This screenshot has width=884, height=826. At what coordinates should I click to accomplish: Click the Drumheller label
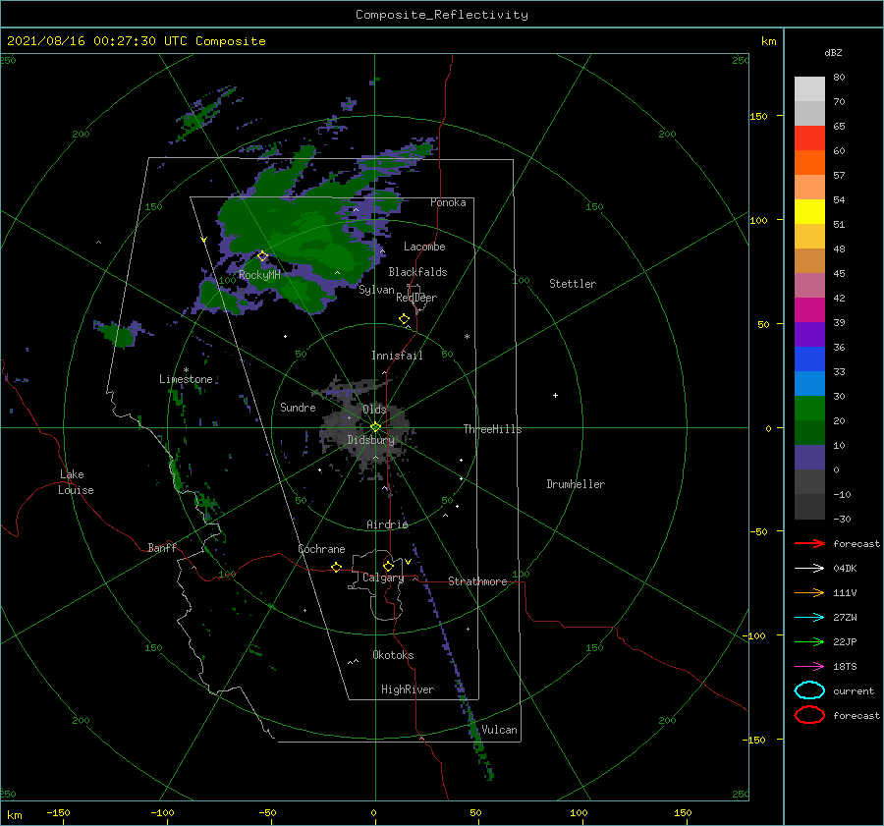coord(576,484)
